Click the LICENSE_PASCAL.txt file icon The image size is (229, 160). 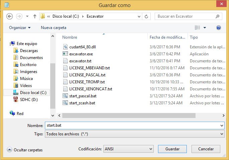65,75
